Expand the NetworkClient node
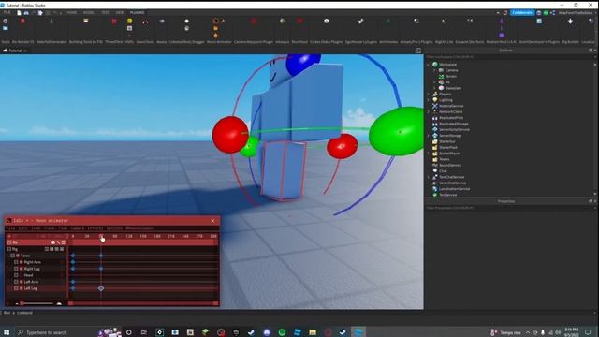 click(x=429, y=111)
